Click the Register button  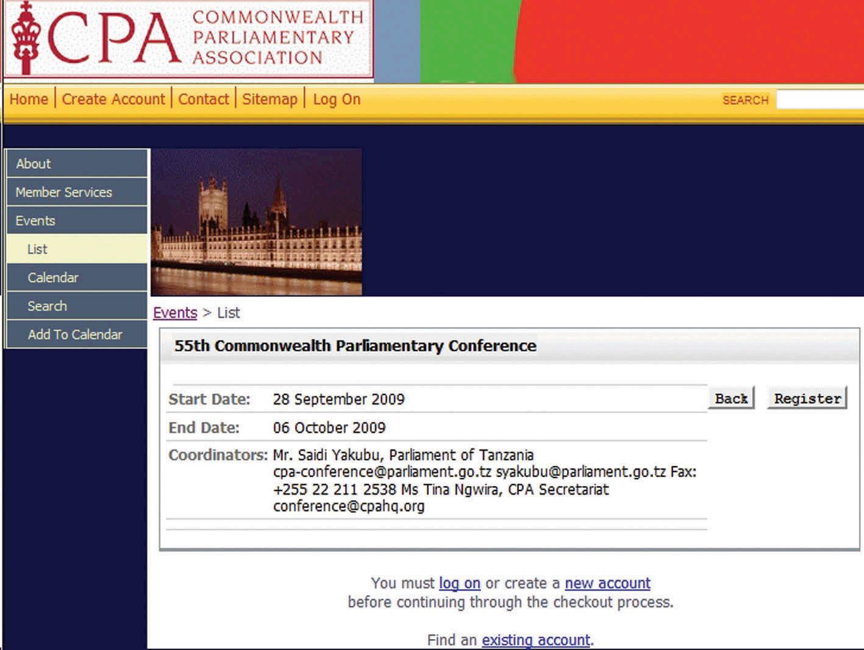[807, 398]
